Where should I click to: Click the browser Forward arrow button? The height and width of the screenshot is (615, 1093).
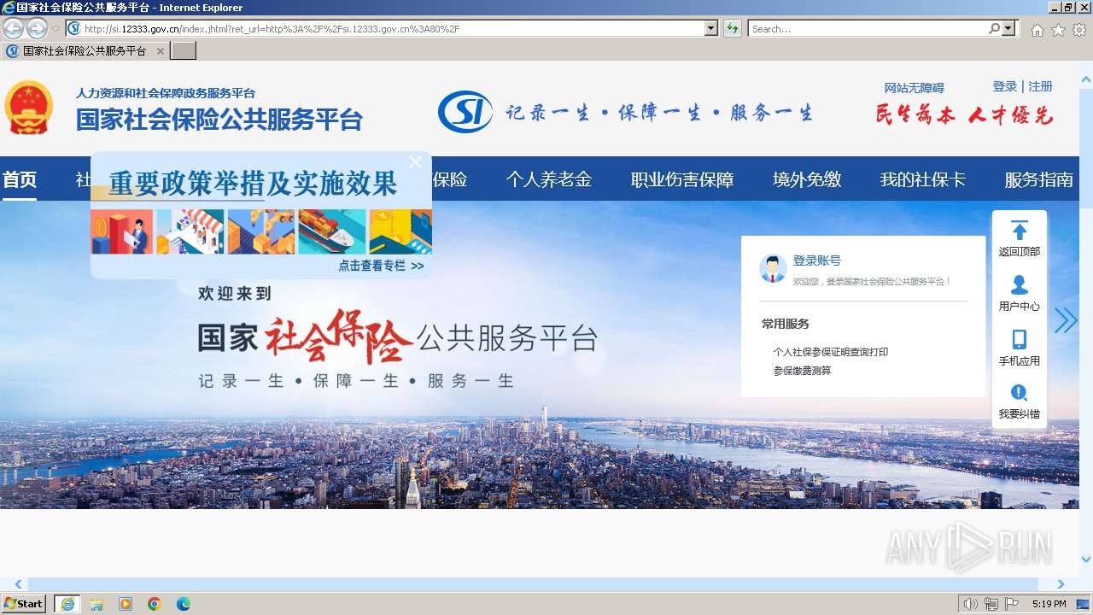click(37, 28)
